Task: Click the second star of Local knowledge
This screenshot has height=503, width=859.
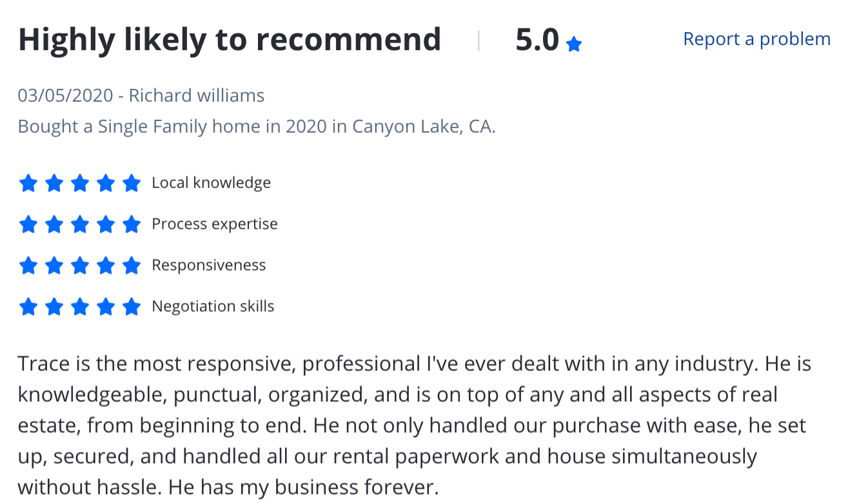Action: [x=54, y=184]
